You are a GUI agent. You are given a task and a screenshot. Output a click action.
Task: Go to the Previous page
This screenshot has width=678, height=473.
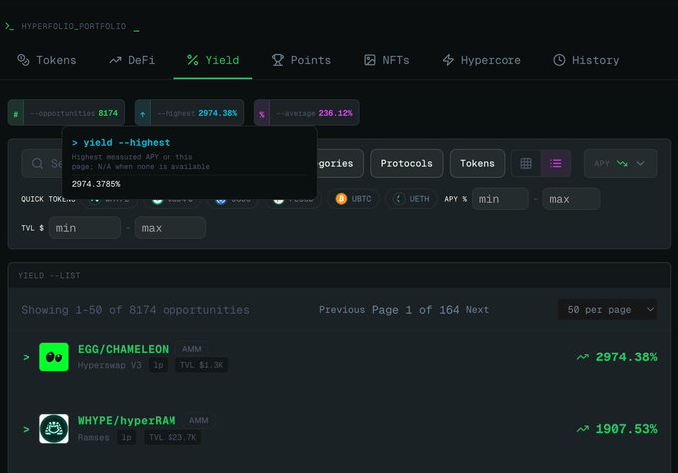(x=342, y=310)
